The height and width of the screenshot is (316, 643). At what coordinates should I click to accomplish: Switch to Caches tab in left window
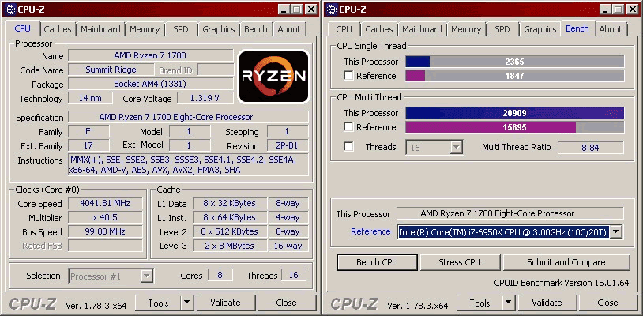[58, 29]
